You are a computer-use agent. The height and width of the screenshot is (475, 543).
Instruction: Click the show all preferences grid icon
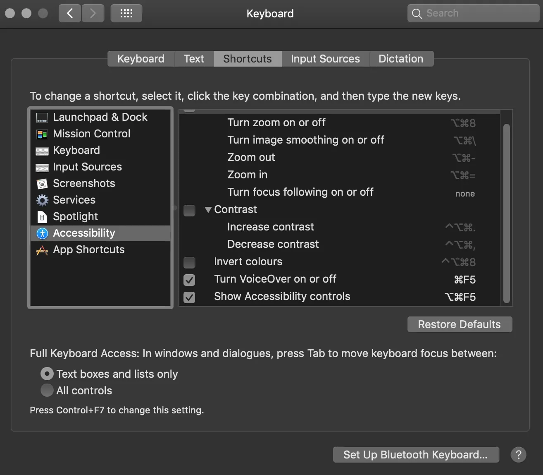126,13
